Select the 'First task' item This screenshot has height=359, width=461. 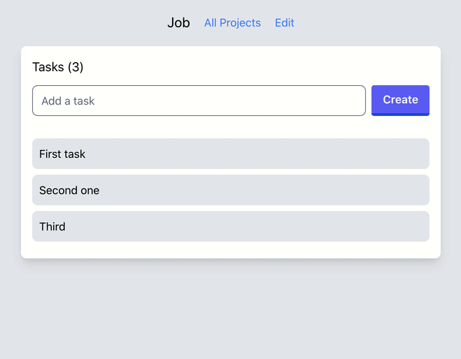[230, 154]
